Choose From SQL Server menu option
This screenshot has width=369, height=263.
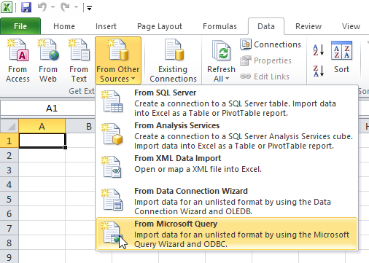point(227,103)
